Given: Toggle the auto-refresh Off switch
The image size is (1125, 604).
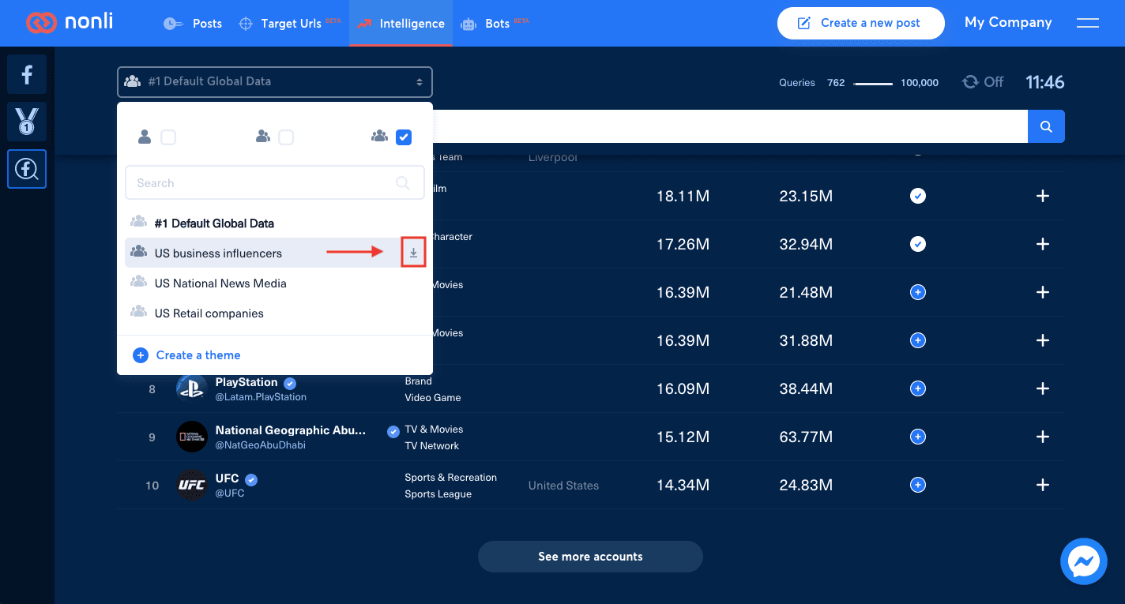Looking at the screenshot, I should tap(983, 82).
